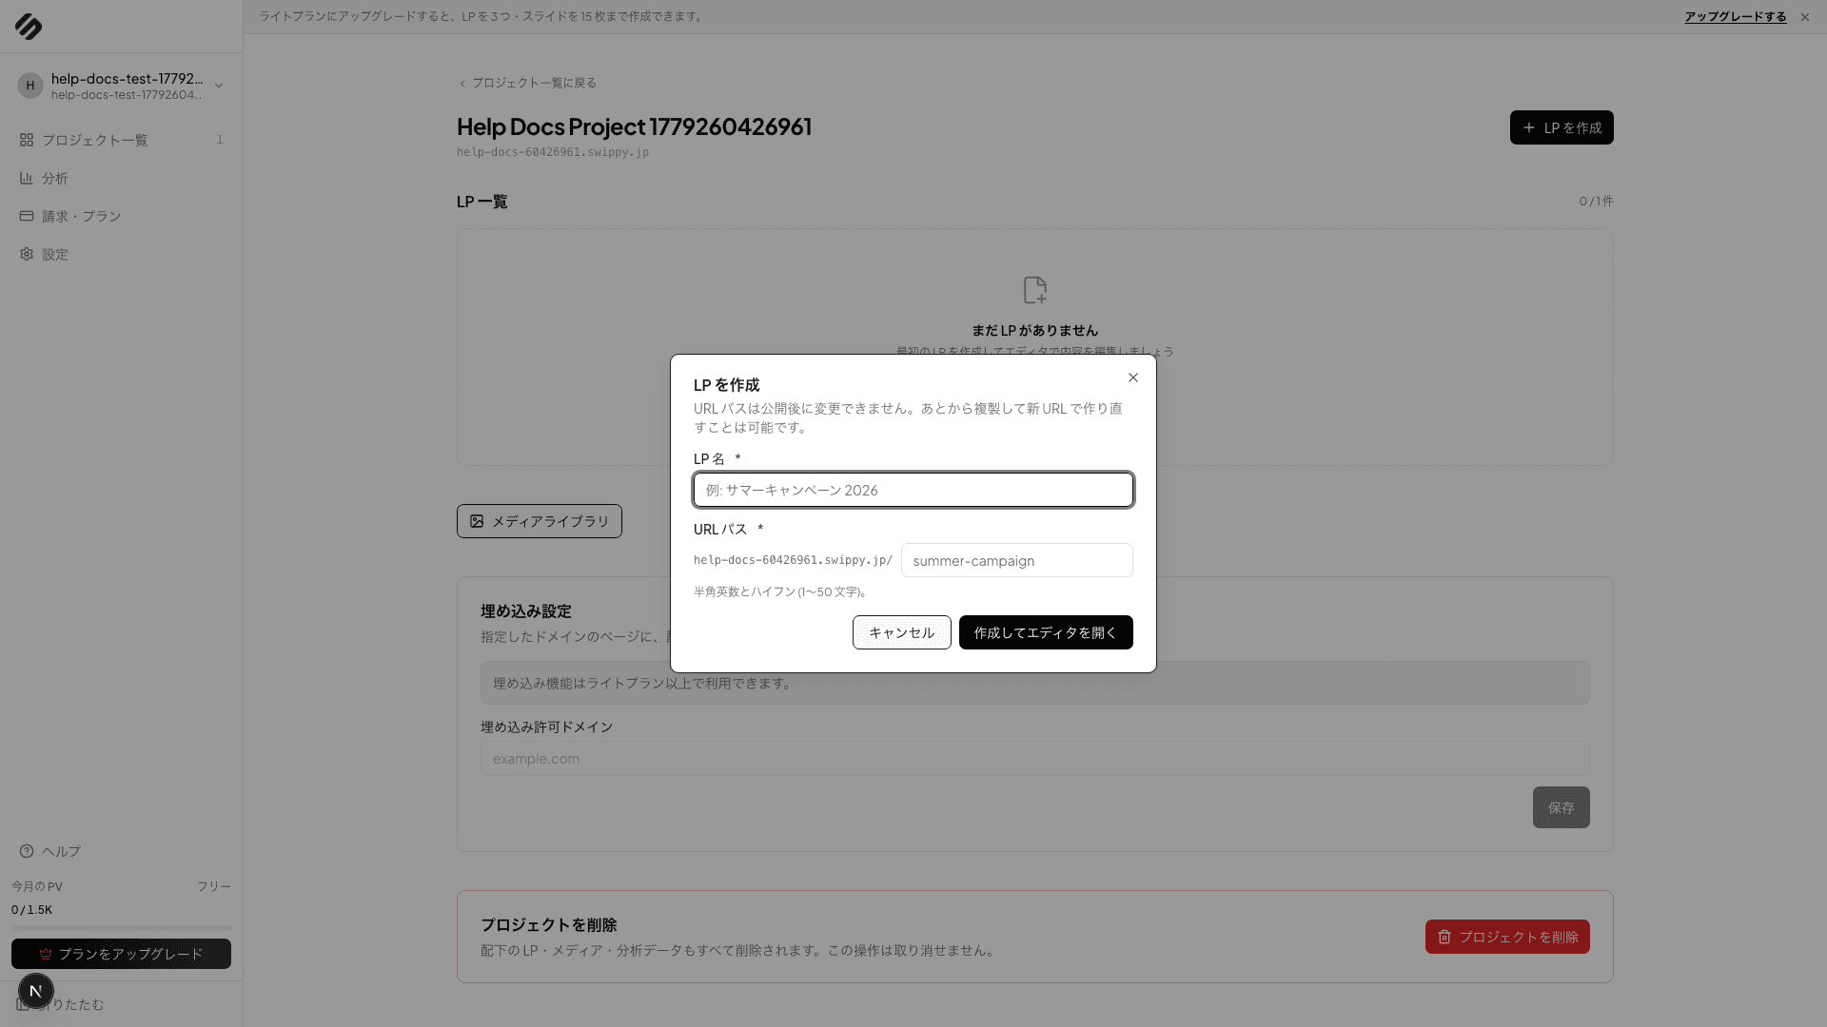Click the H workspace avatar
1827x1027 pixels.
30,86
